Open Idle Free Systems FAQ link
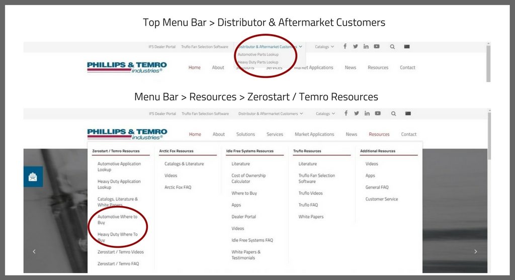The width and height of the screenshot is (515, 280). coord(252,240)
